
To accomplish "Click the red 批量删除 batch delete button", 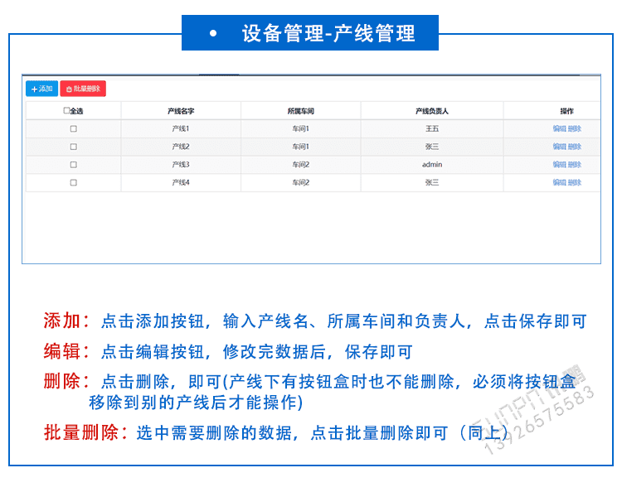I will pyautogui.click(x=83, y=89).
